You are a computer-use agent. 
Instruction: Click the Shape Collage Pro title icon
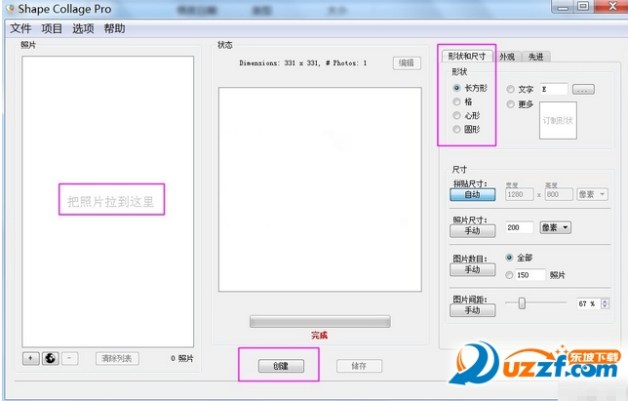(x=10, y=9)
